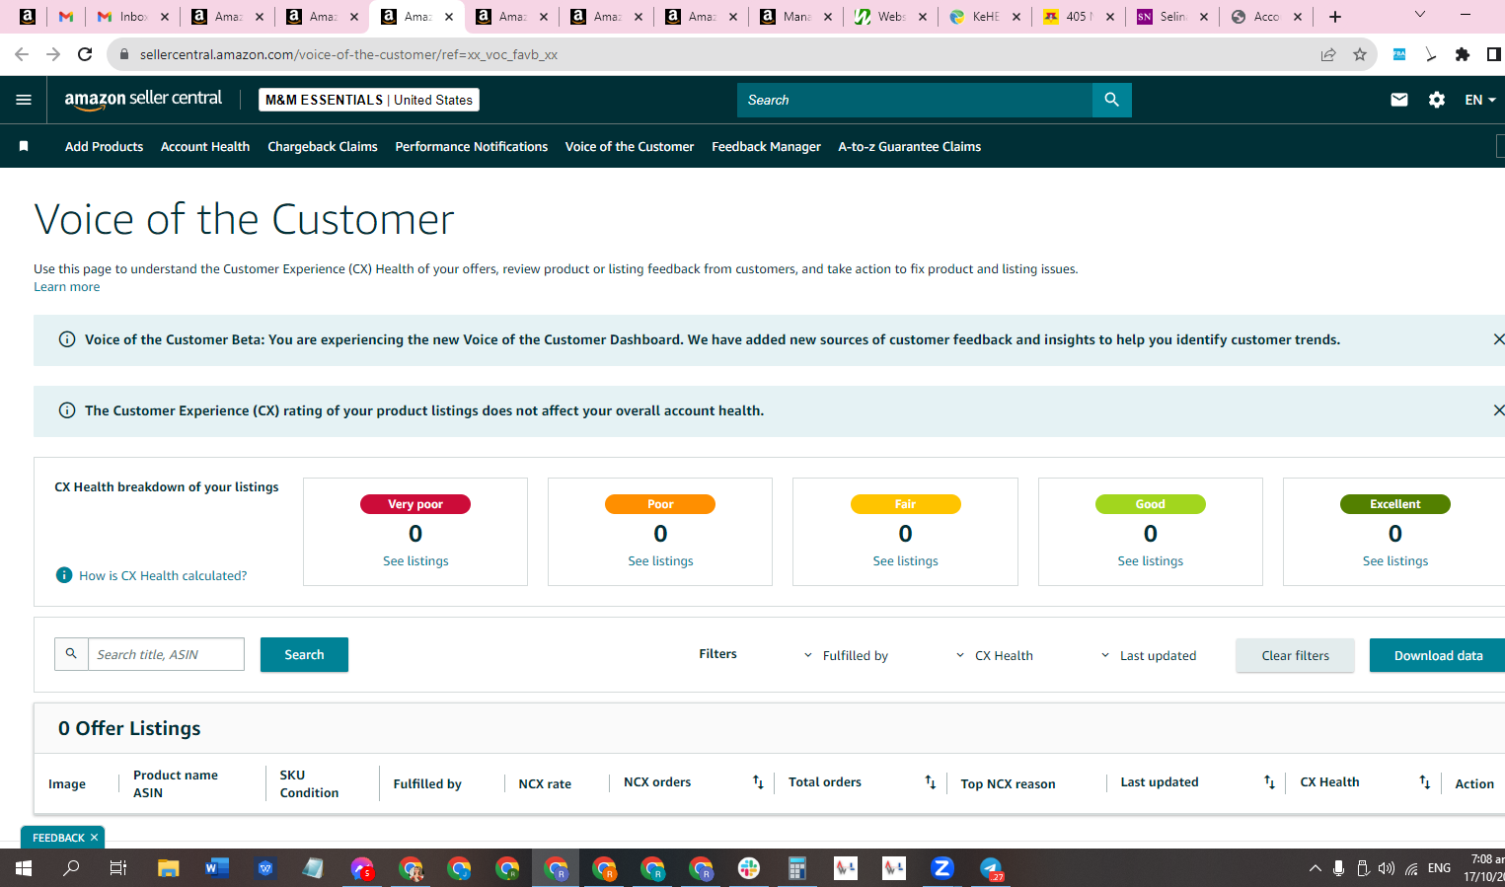Viewport: 1505px width, 887px height.
Task: Switch to the Inbox browser tab
Action: [132, 17]
